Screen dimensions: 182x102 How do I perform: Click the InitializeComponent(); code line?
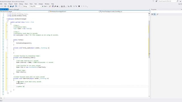(x=24, y=43)
